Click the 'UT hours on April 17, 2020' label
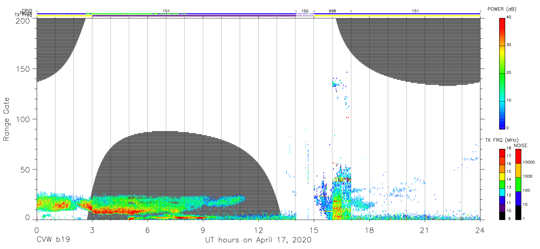This screenshot has width=540, height=249. [x=258, y=240]
